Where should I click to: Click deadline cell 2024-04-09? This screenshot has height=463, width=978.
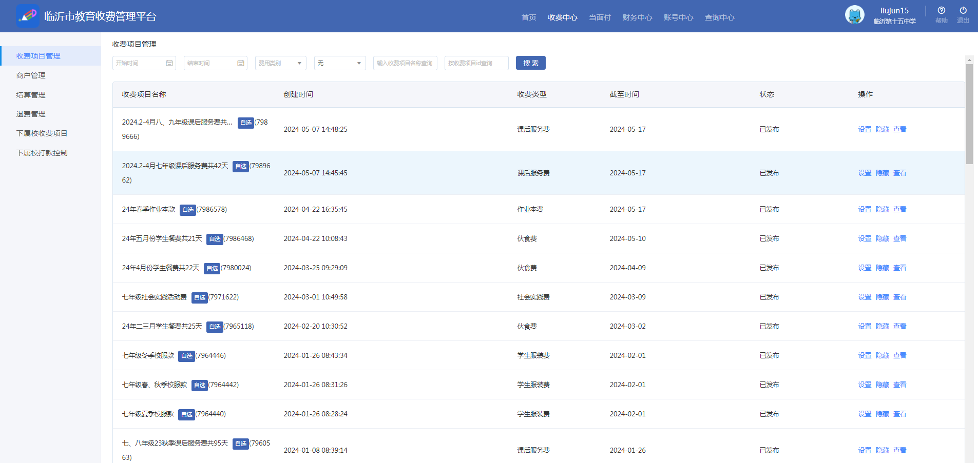tap(627, 268)
